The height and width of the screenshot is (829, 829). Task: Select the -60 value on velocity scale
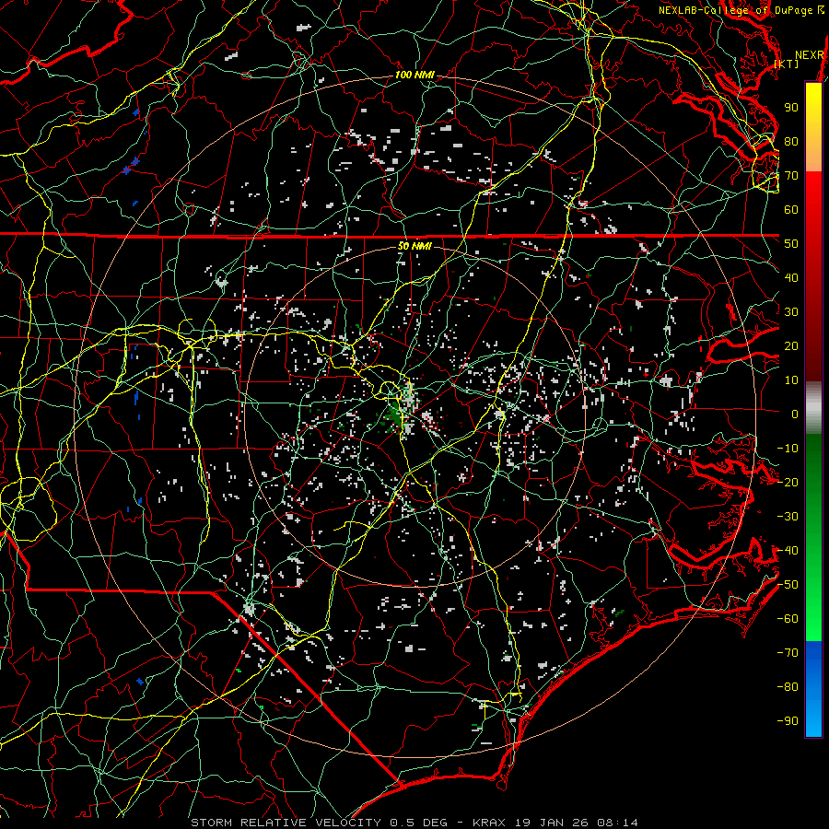[788, 619]
